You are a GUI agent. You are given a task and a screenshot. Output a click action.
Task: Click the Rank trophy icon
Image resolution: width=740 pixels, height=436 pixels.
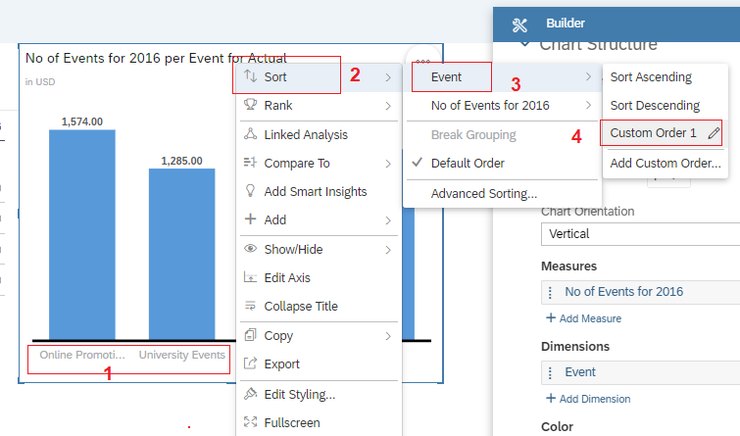tap(250, 106)
